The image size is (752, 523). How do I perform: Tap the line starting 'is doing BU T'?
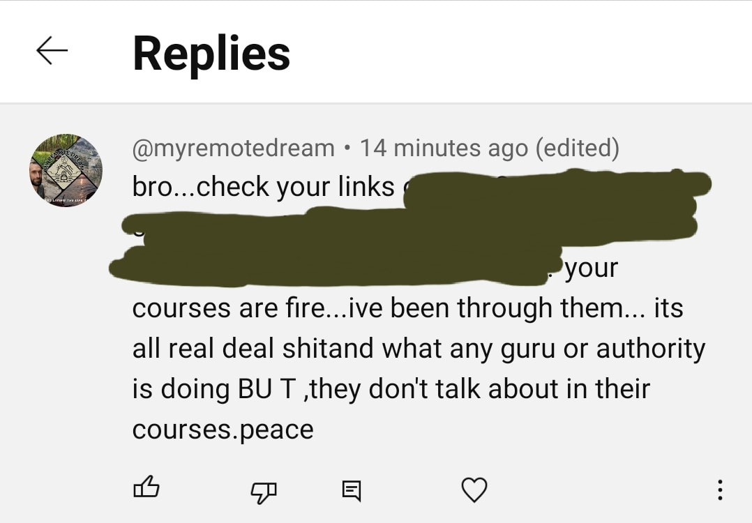[x=391, y=389]
